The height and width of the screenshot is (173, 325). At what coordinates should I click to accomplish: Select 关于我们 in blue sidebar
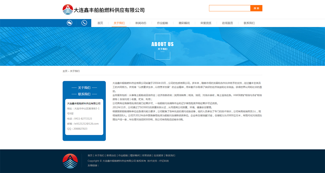point(84,88)
